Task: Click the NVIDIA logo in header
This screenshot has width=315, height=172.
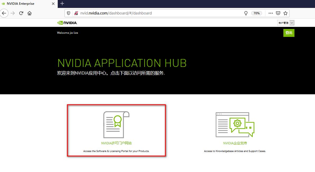Action: (x=67, y=23)
